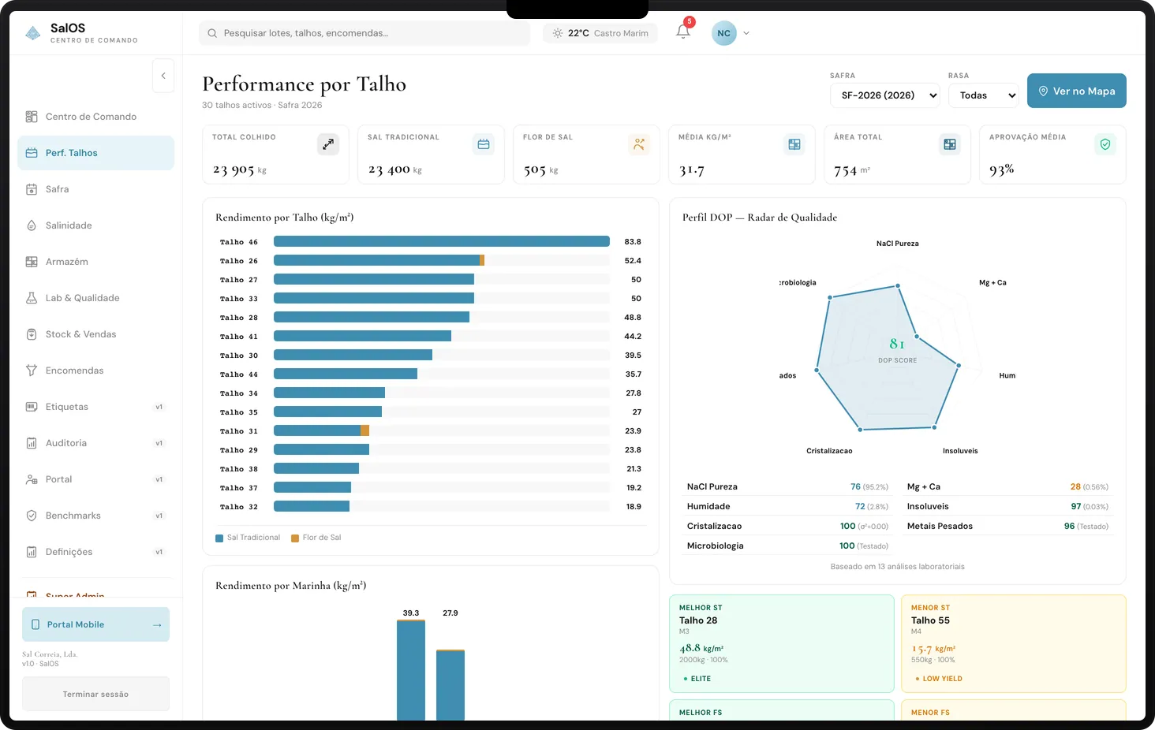1155x730 pixels.
Task: Click the Etiquetas barcode icon
Action: click(x=32, y=406)
